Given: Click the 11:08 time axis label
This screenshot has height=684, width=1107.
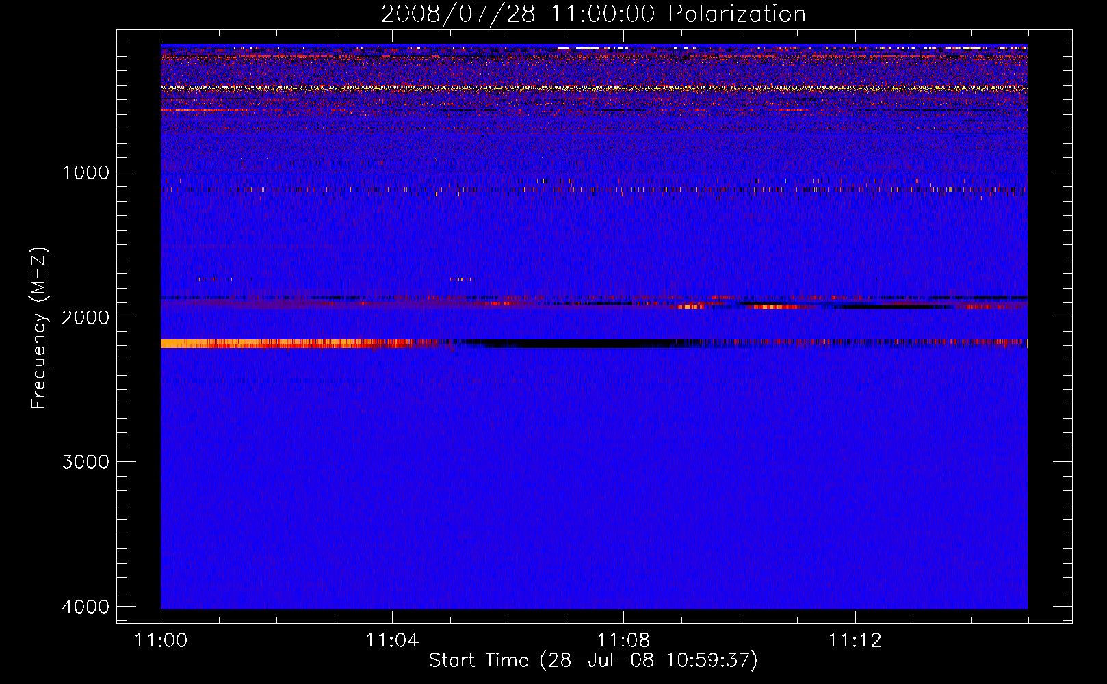Looking at the screenshot, I should pyautogui.click(x=623, y=641).
